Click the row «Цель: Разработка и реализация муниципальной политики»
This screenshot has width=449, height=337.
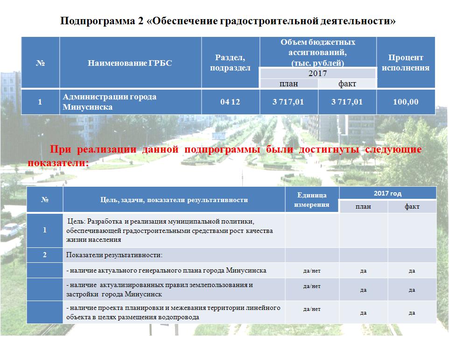tap(232, 231)
